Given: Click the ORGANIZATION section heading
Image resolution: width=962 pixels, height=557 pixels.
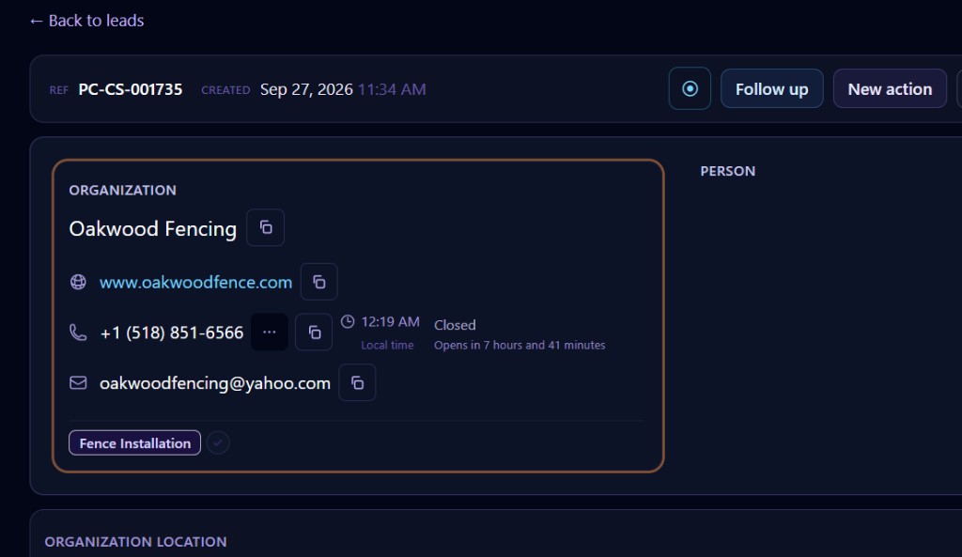Looking at the screenshot, I should coord(123,190).
